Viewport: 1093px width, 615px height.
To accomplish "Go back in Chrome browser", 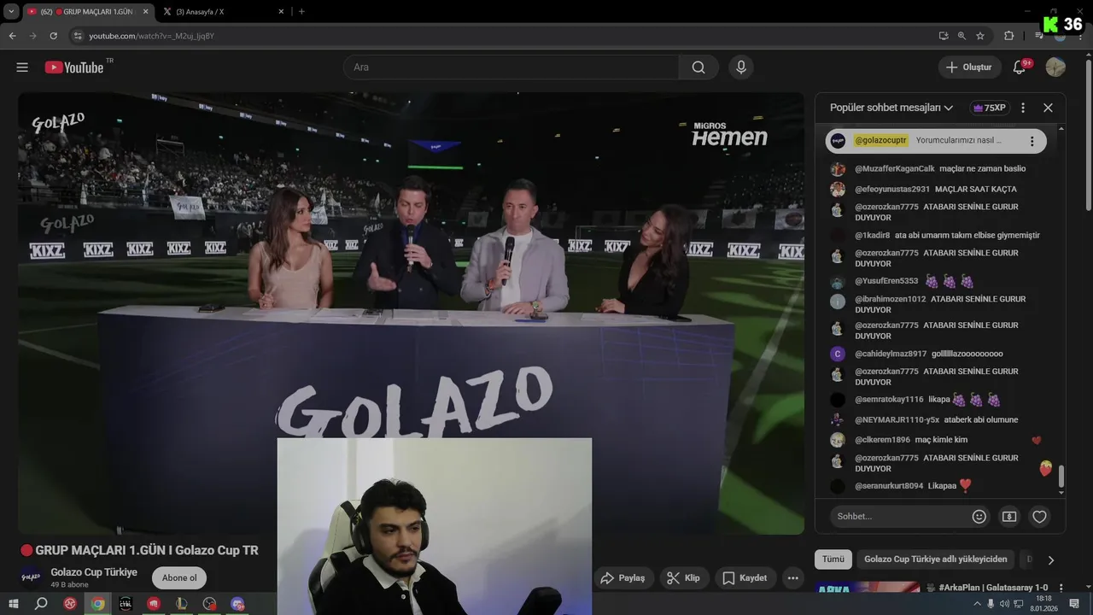I will point(13,36).
